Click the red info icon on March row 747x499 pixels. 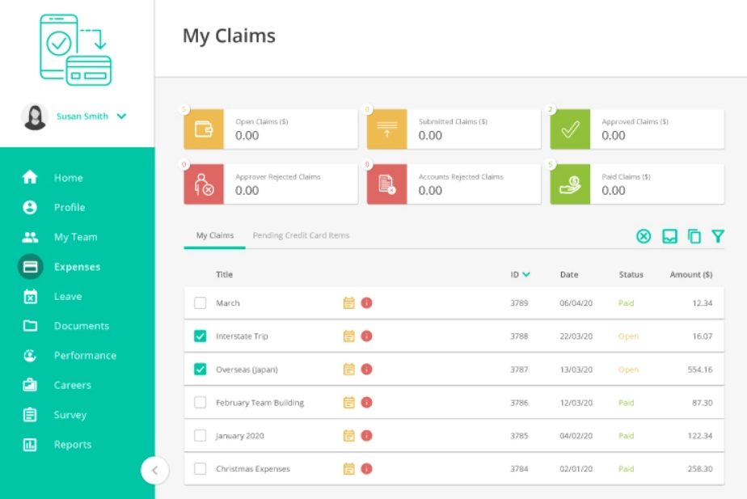[x=366, y=302]
